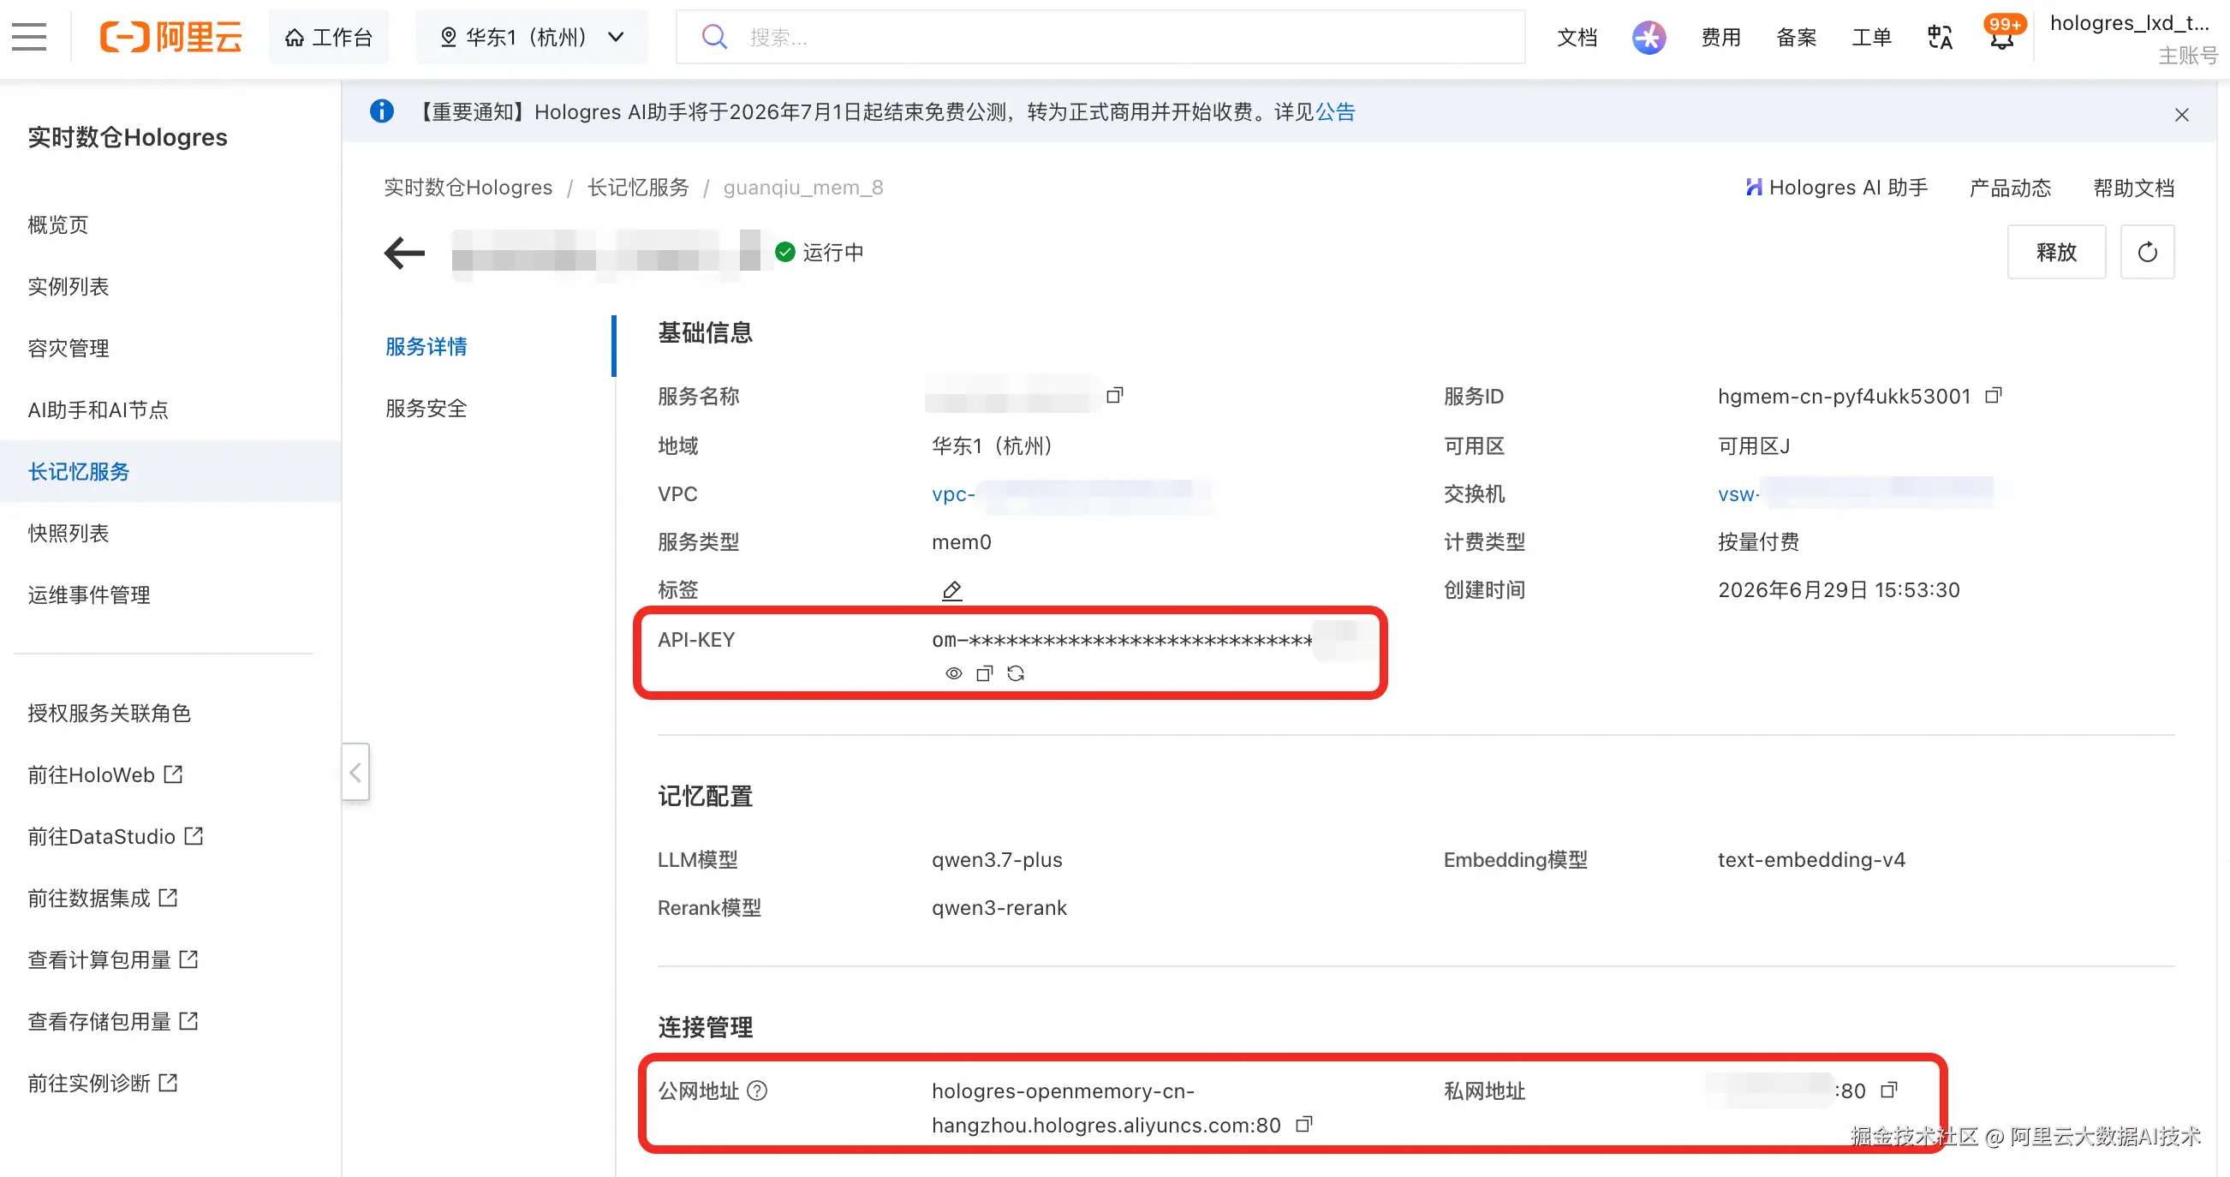Focus the top search field

1100,37
